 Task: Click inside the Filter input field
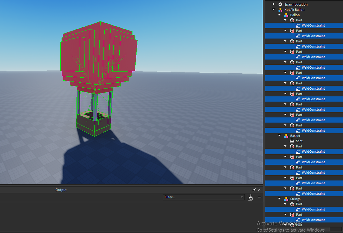pos(199,197)
